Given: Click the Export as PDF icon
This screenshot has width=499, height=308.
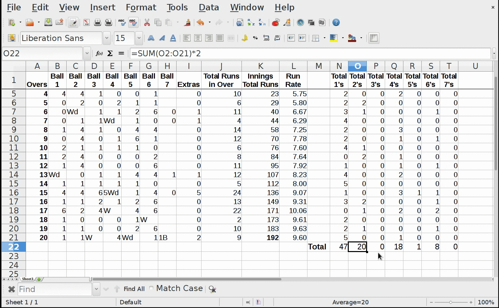Looking at the screenshot, I should tap(87, 23).
